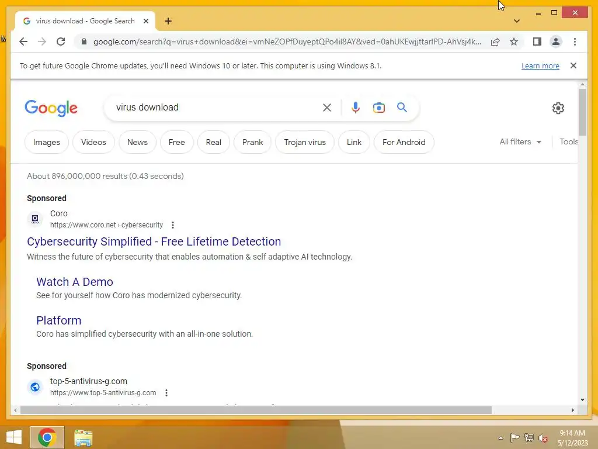This screenshot has height=449, width=598.
Task: Open the search Tools option
Action: click(x=568, y=141)
